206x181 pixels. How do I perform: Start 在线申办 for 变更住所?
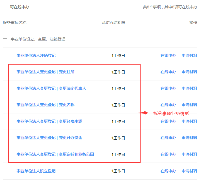pos(168,72)
